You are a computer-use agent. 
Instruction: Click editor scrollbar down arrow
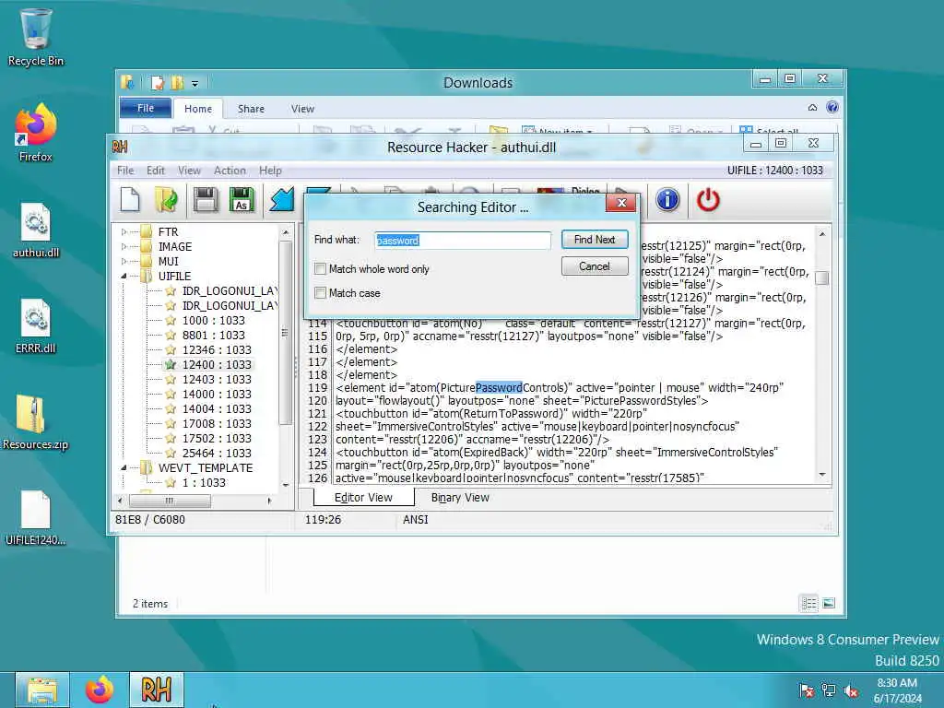821,475
